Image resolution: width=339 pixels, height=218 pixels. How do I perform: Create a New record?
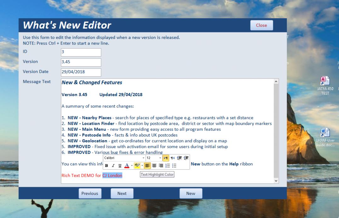pyautogui.click(x=191, y=193)
